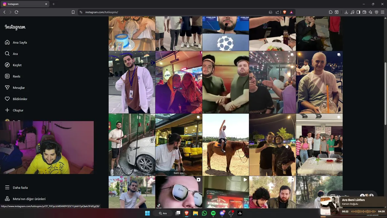Share this page via share icon

point(277,12)
